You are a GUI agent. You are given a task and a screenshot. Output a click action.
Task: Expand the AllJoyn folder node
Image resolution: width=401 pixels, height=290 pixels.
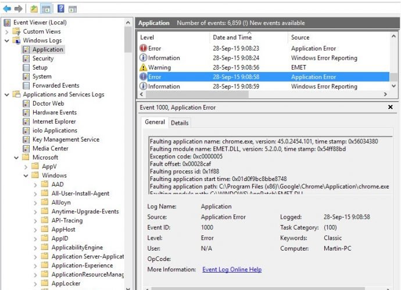[x=35, y=203]
